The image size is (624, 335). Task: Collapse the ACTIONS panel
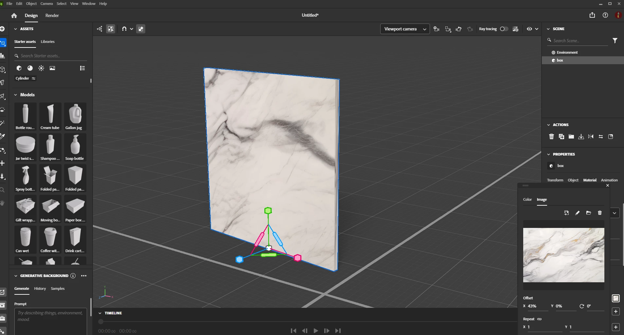(x=548, y=125)
